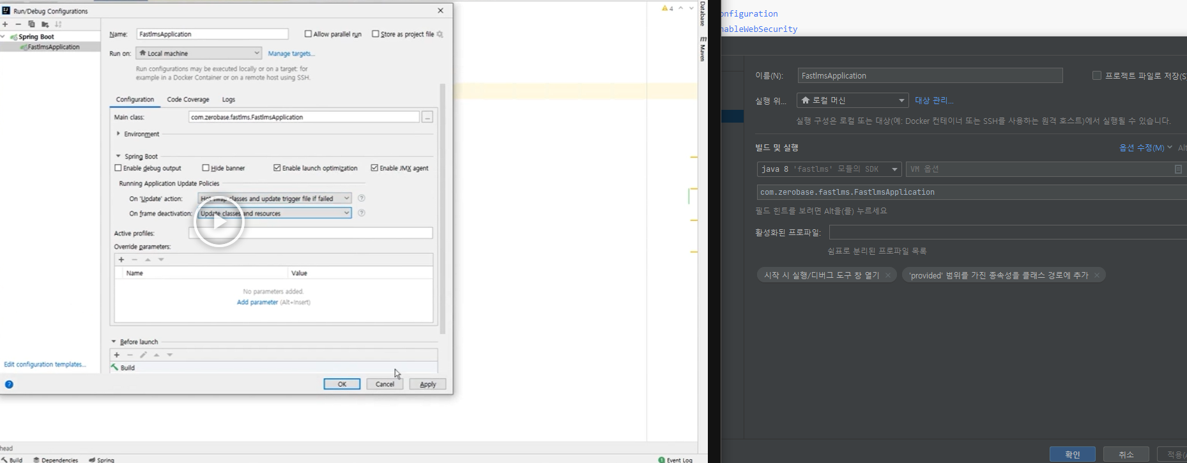Screen dimensions: 1187x463
Task: Switch to Code Coverage tab
Action: pos(188,100)
